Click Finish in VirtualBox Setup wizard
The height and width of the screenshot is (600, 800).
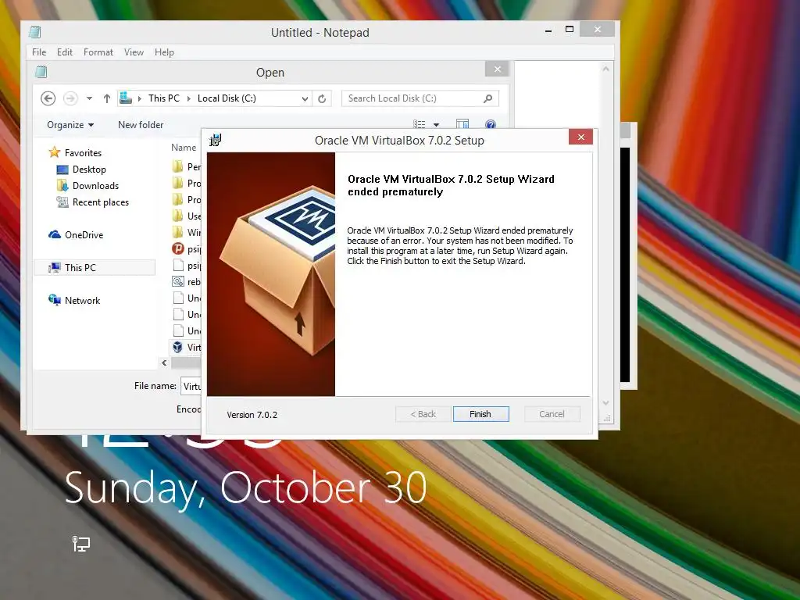[480, 414]
